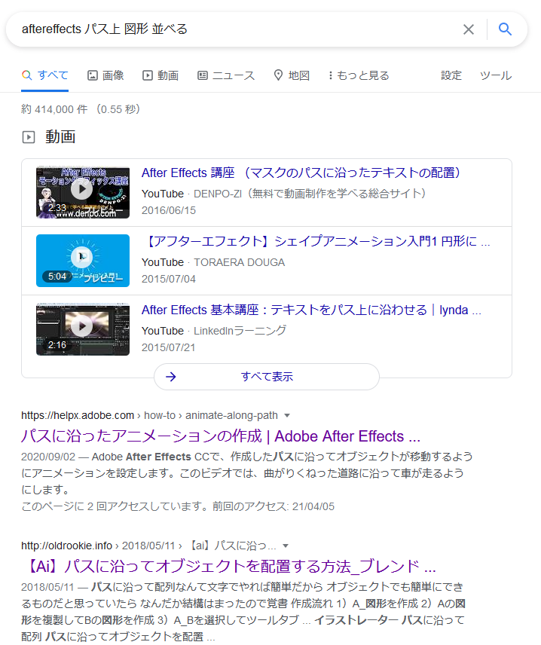Click the 地図 map pin icon
Screen dimensions: 541x645
279,75
